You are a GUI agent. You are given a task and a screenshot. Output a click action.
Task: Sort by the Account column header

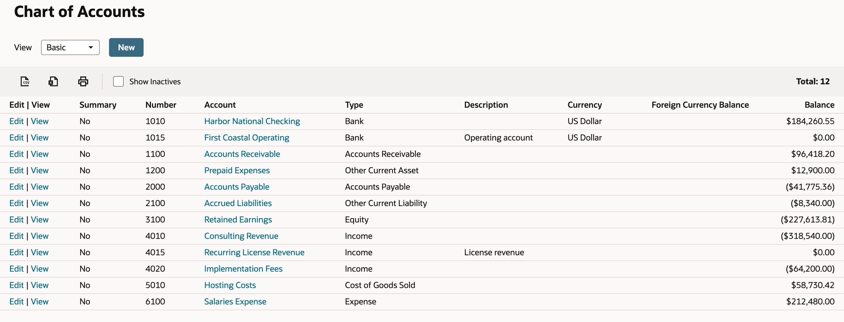(220, 105)
